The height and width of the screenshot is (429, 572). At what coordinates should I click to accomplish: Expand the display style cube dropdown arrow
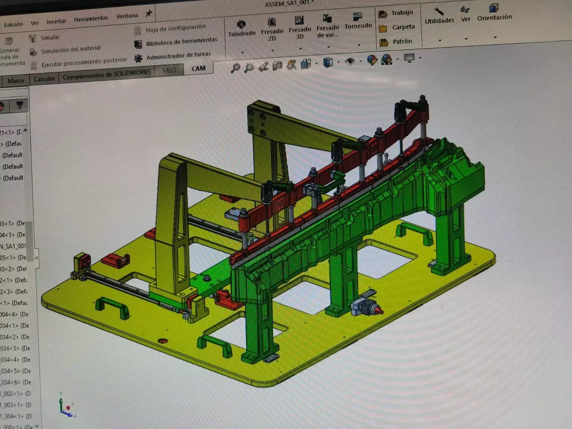pyautogui.click(x=338, y=63)
